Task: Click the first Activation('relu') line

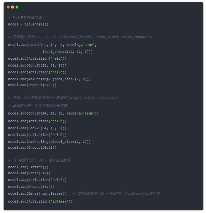Action: point(37,58)
